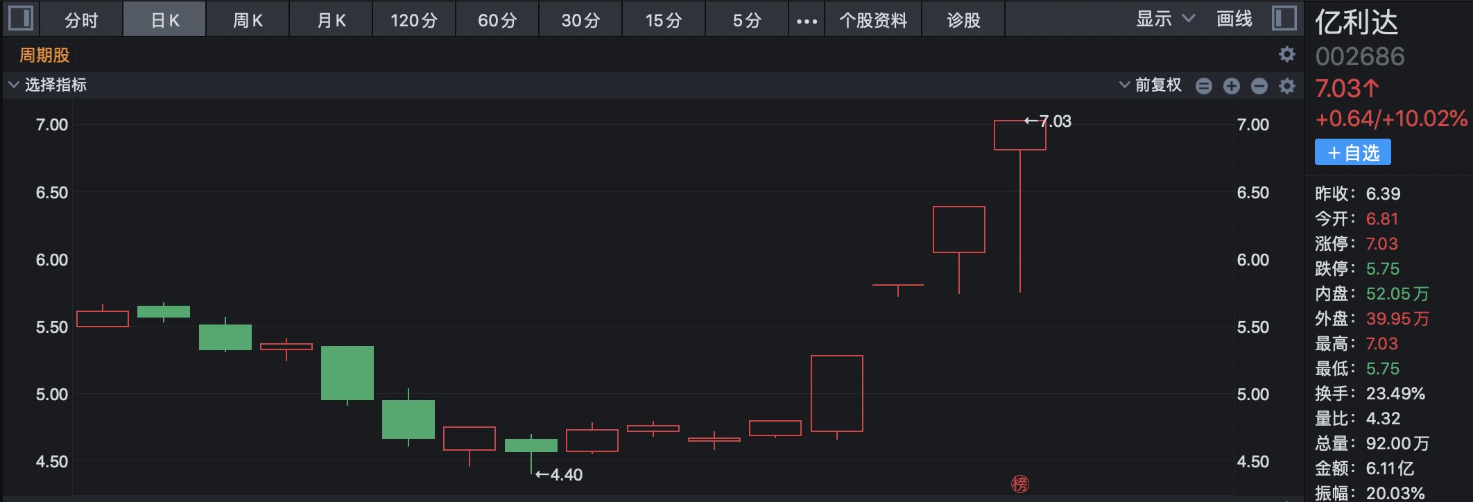Click the current price 7.03↑

[x=1347, y=89]
